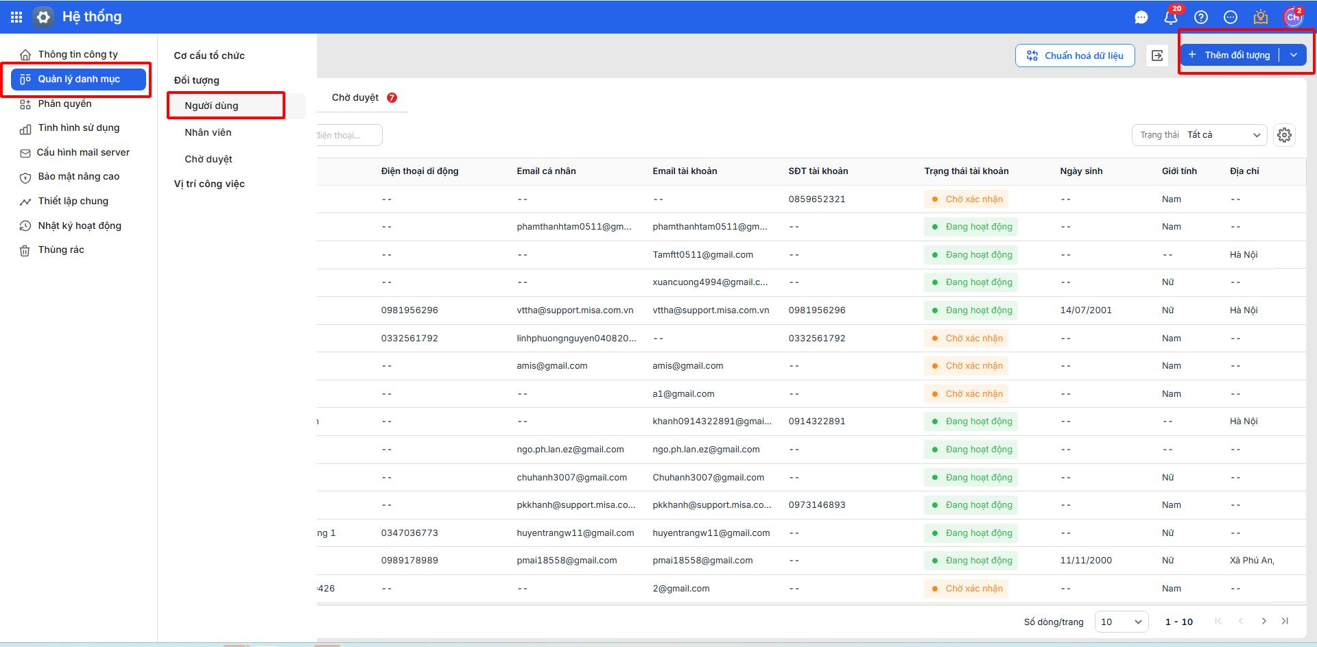Screen dimensions: 1317x647
Task: Open the app launcher grid icon
Action: (16, 17)
